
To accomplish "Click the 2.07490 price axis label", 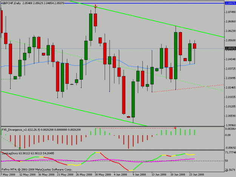I will tap(231, 12).
